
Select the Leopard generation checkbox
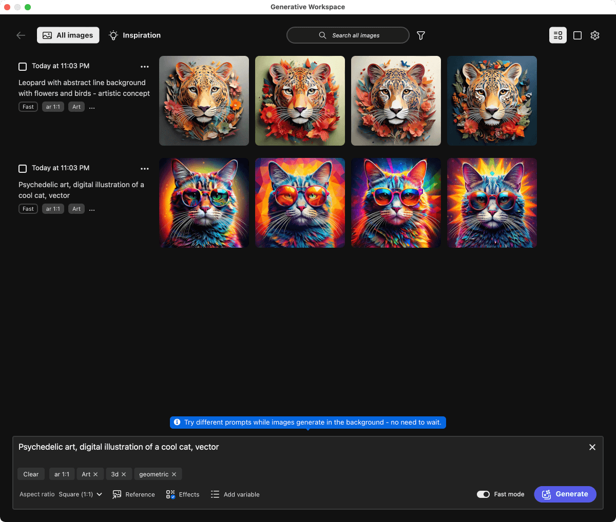coord(23,67)
